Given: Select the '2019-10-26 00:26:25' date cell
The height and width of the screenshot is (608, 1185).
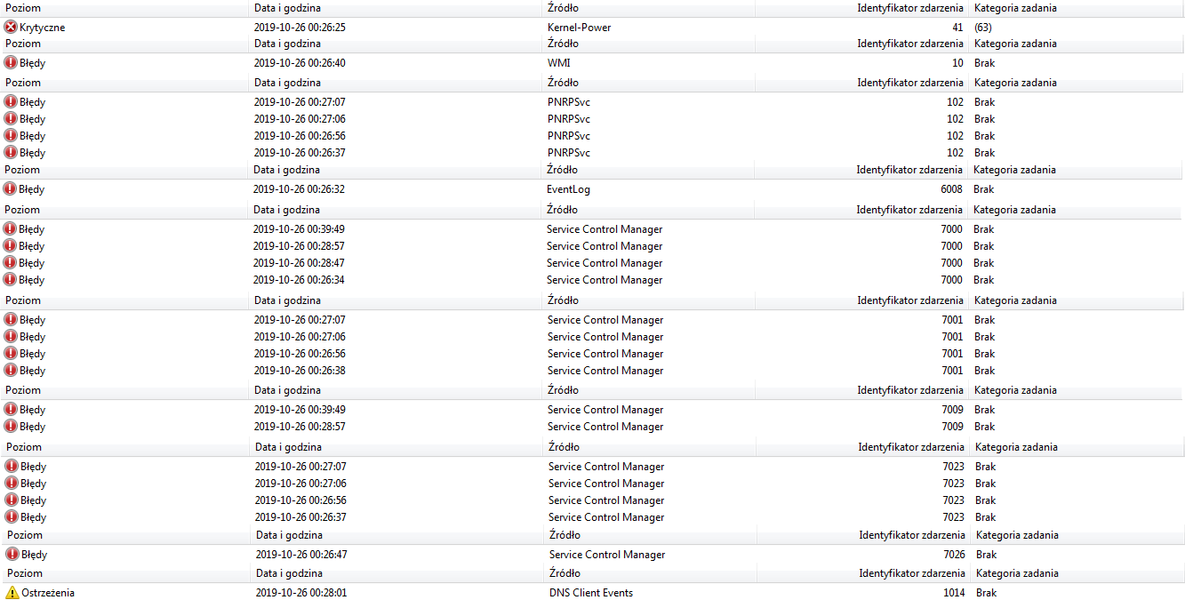Looking at the screenshot, I should tap(300, 28).
